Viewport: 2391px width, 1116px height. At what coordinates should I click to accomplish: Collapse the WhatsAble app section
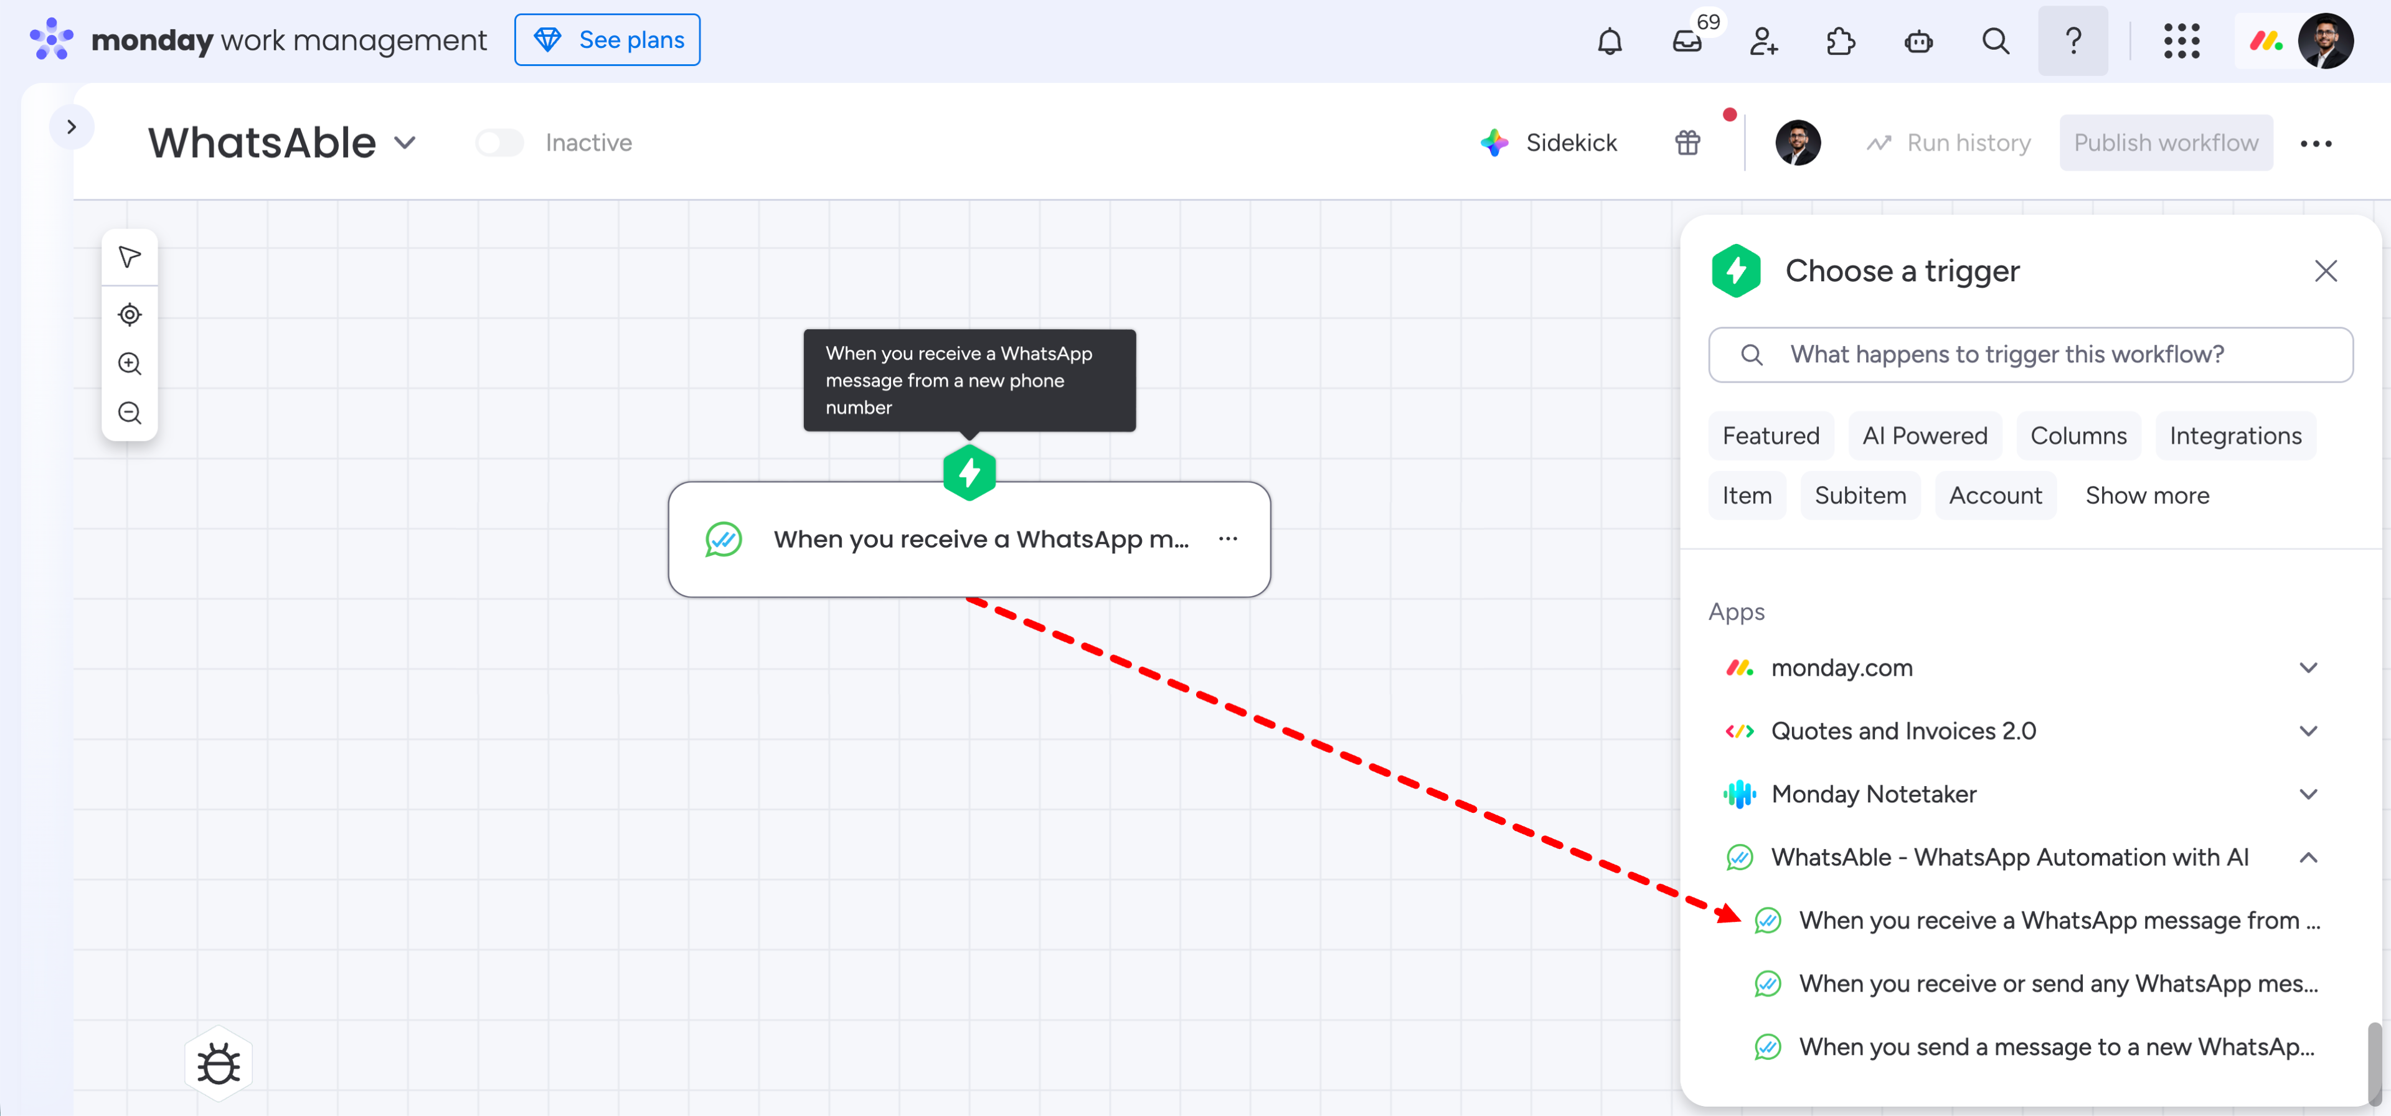pos(2308,857)
